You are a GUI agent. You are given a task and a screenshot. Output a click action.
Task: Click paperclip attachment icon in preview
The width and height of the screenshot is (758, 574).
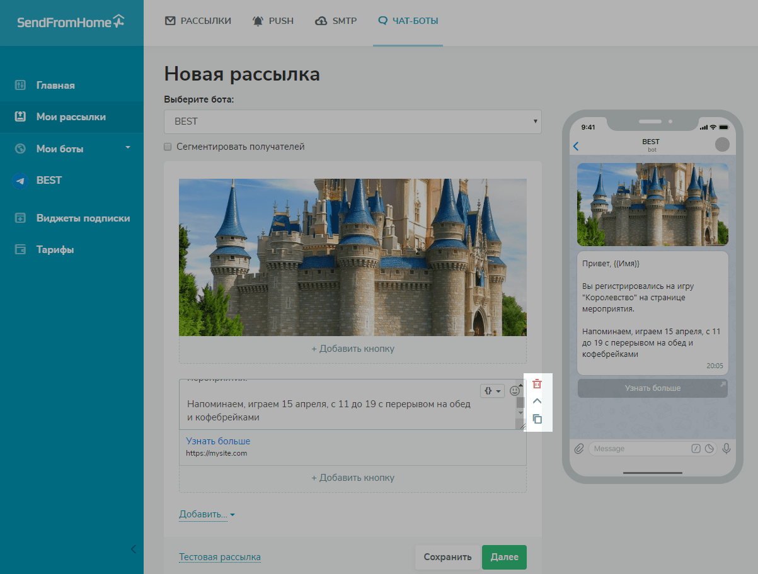pyautogui.click(x=579, y=449)
